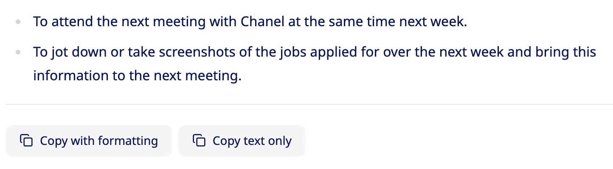The image size is (613, 169).
Task: Click the text label Copy text only
Action: point(252,141)
